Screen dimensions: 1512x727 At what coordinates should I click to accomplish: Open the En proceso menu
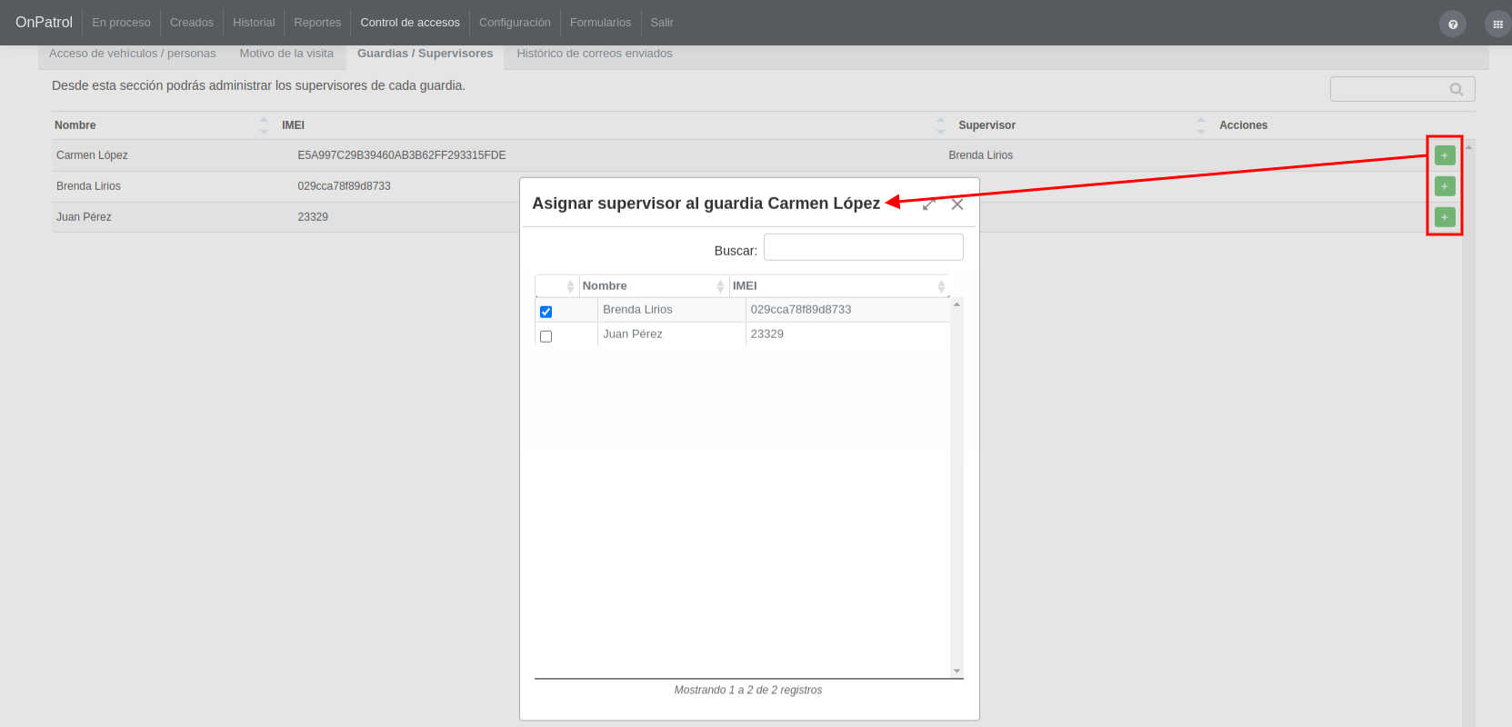[121, 23]
